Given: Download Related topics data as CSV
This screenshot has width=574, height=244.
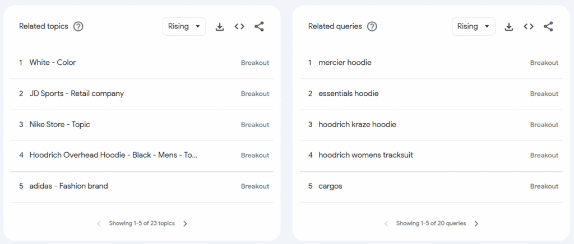Looking at the screenshot, I should [x=220, y=26].
